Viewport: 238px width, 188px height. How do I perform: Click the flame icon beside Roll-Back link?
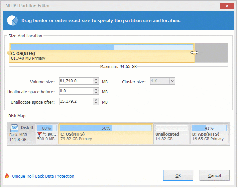coord(7,176)
